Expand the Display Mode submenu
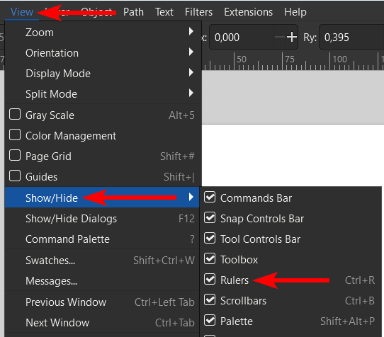 point(103,73)
